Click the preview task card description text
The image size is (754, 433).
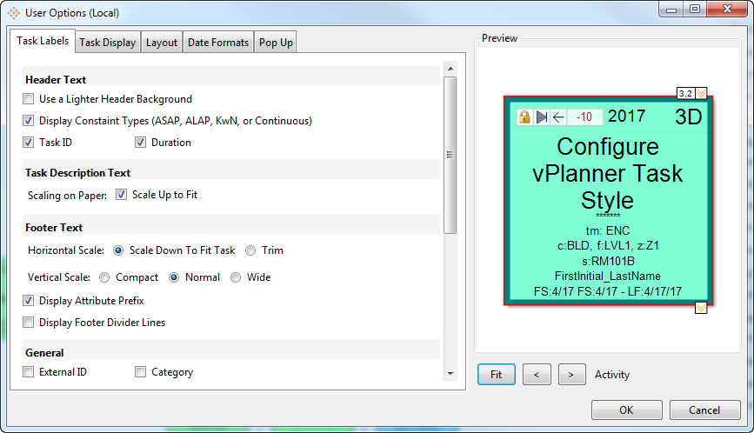[x=607, y=174]
